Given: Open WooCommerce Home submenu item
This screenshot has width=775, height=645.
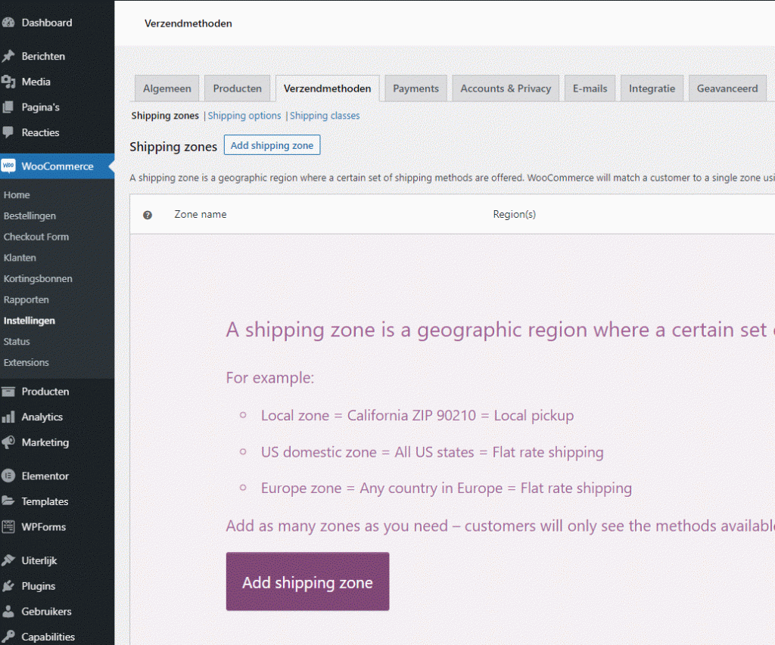Looking at the screenshot, I should [17, 195].
